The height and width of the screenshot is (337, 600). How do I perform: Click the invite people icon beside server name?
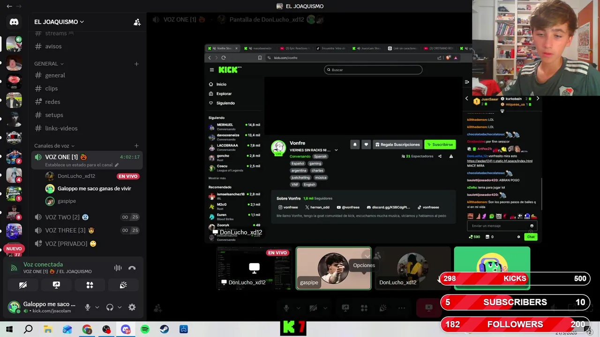click(137, 22)
